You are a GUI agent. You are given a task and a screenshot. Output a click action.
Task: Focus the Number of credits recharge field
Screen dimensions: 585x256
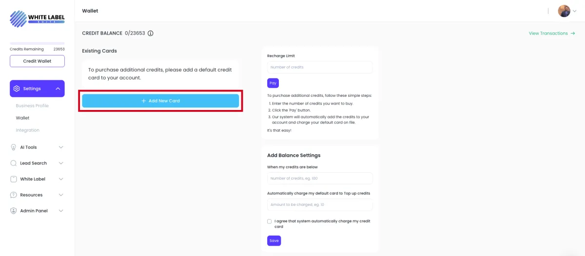click(320, 67)
